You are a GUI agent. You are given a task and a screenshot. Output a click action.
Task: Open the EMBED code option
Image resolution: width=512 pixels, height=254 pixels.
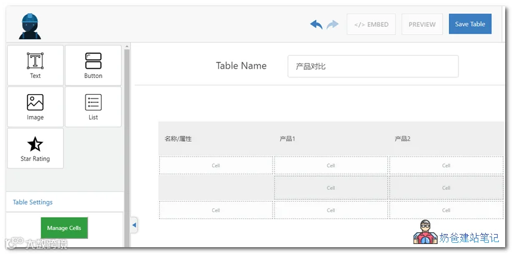pos(371,24)
